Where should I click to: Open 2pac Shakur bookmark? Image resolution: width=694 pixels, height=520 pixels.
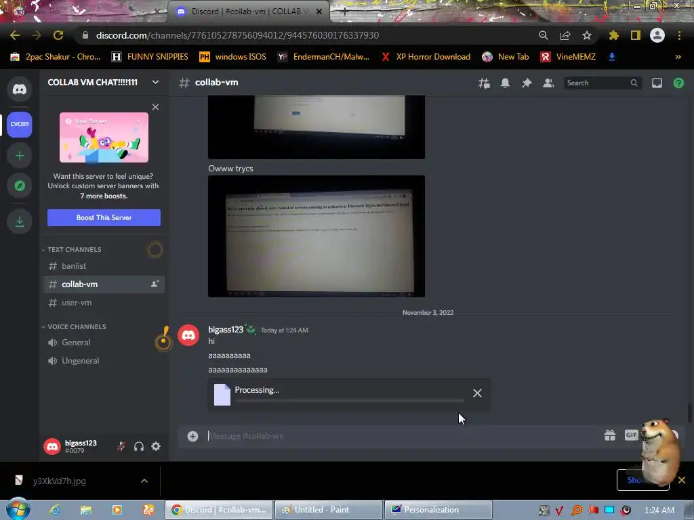pos(56,57)
